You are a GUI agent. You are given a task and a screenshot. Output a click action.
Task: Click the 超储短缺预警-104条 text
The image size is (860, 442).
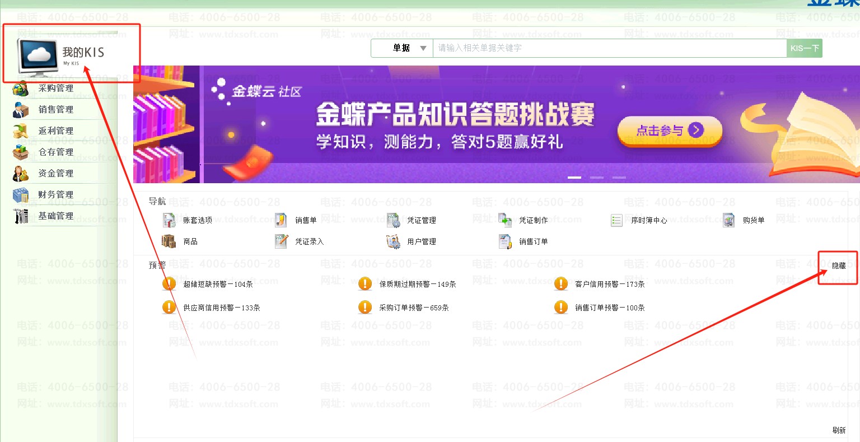click(x=218, y=285)
